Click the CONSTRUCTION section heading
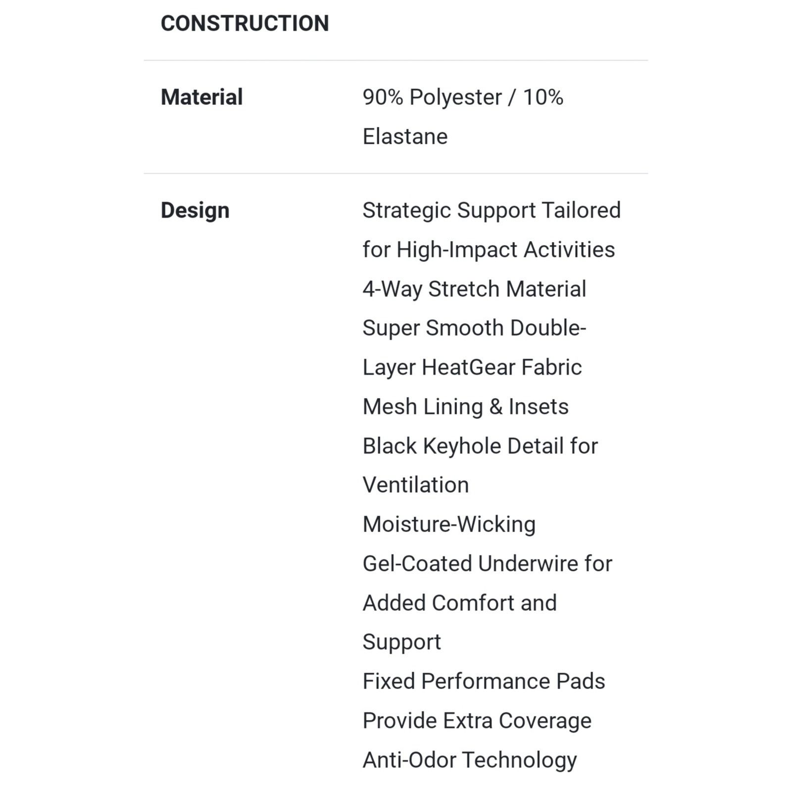The height and width of the screenshot is (792, 792). 245,23
